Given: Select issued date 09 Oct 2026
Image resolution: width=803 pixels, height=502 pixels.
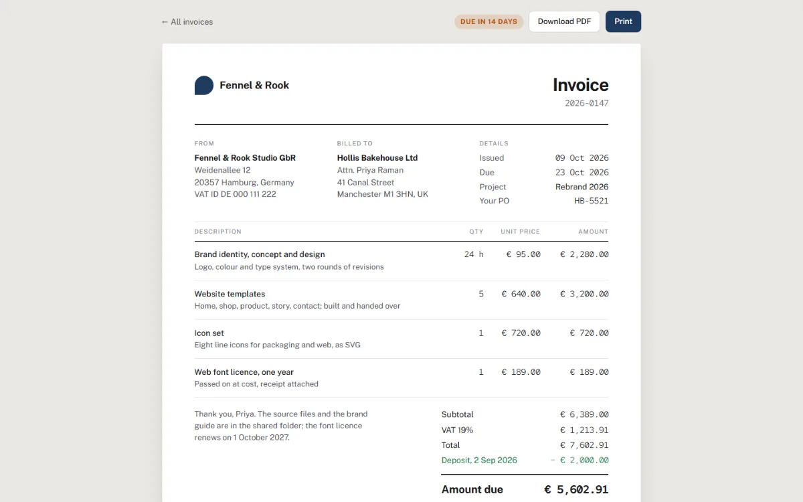Looking at the screenshot, I should coord(582,158).
